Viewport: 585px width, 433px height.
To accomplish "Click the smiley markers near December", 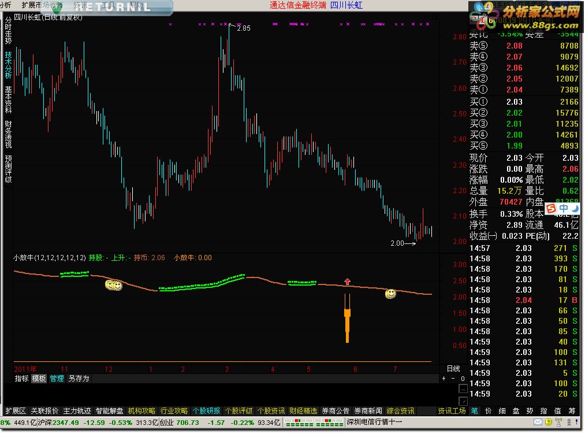I will coord(113,286).
